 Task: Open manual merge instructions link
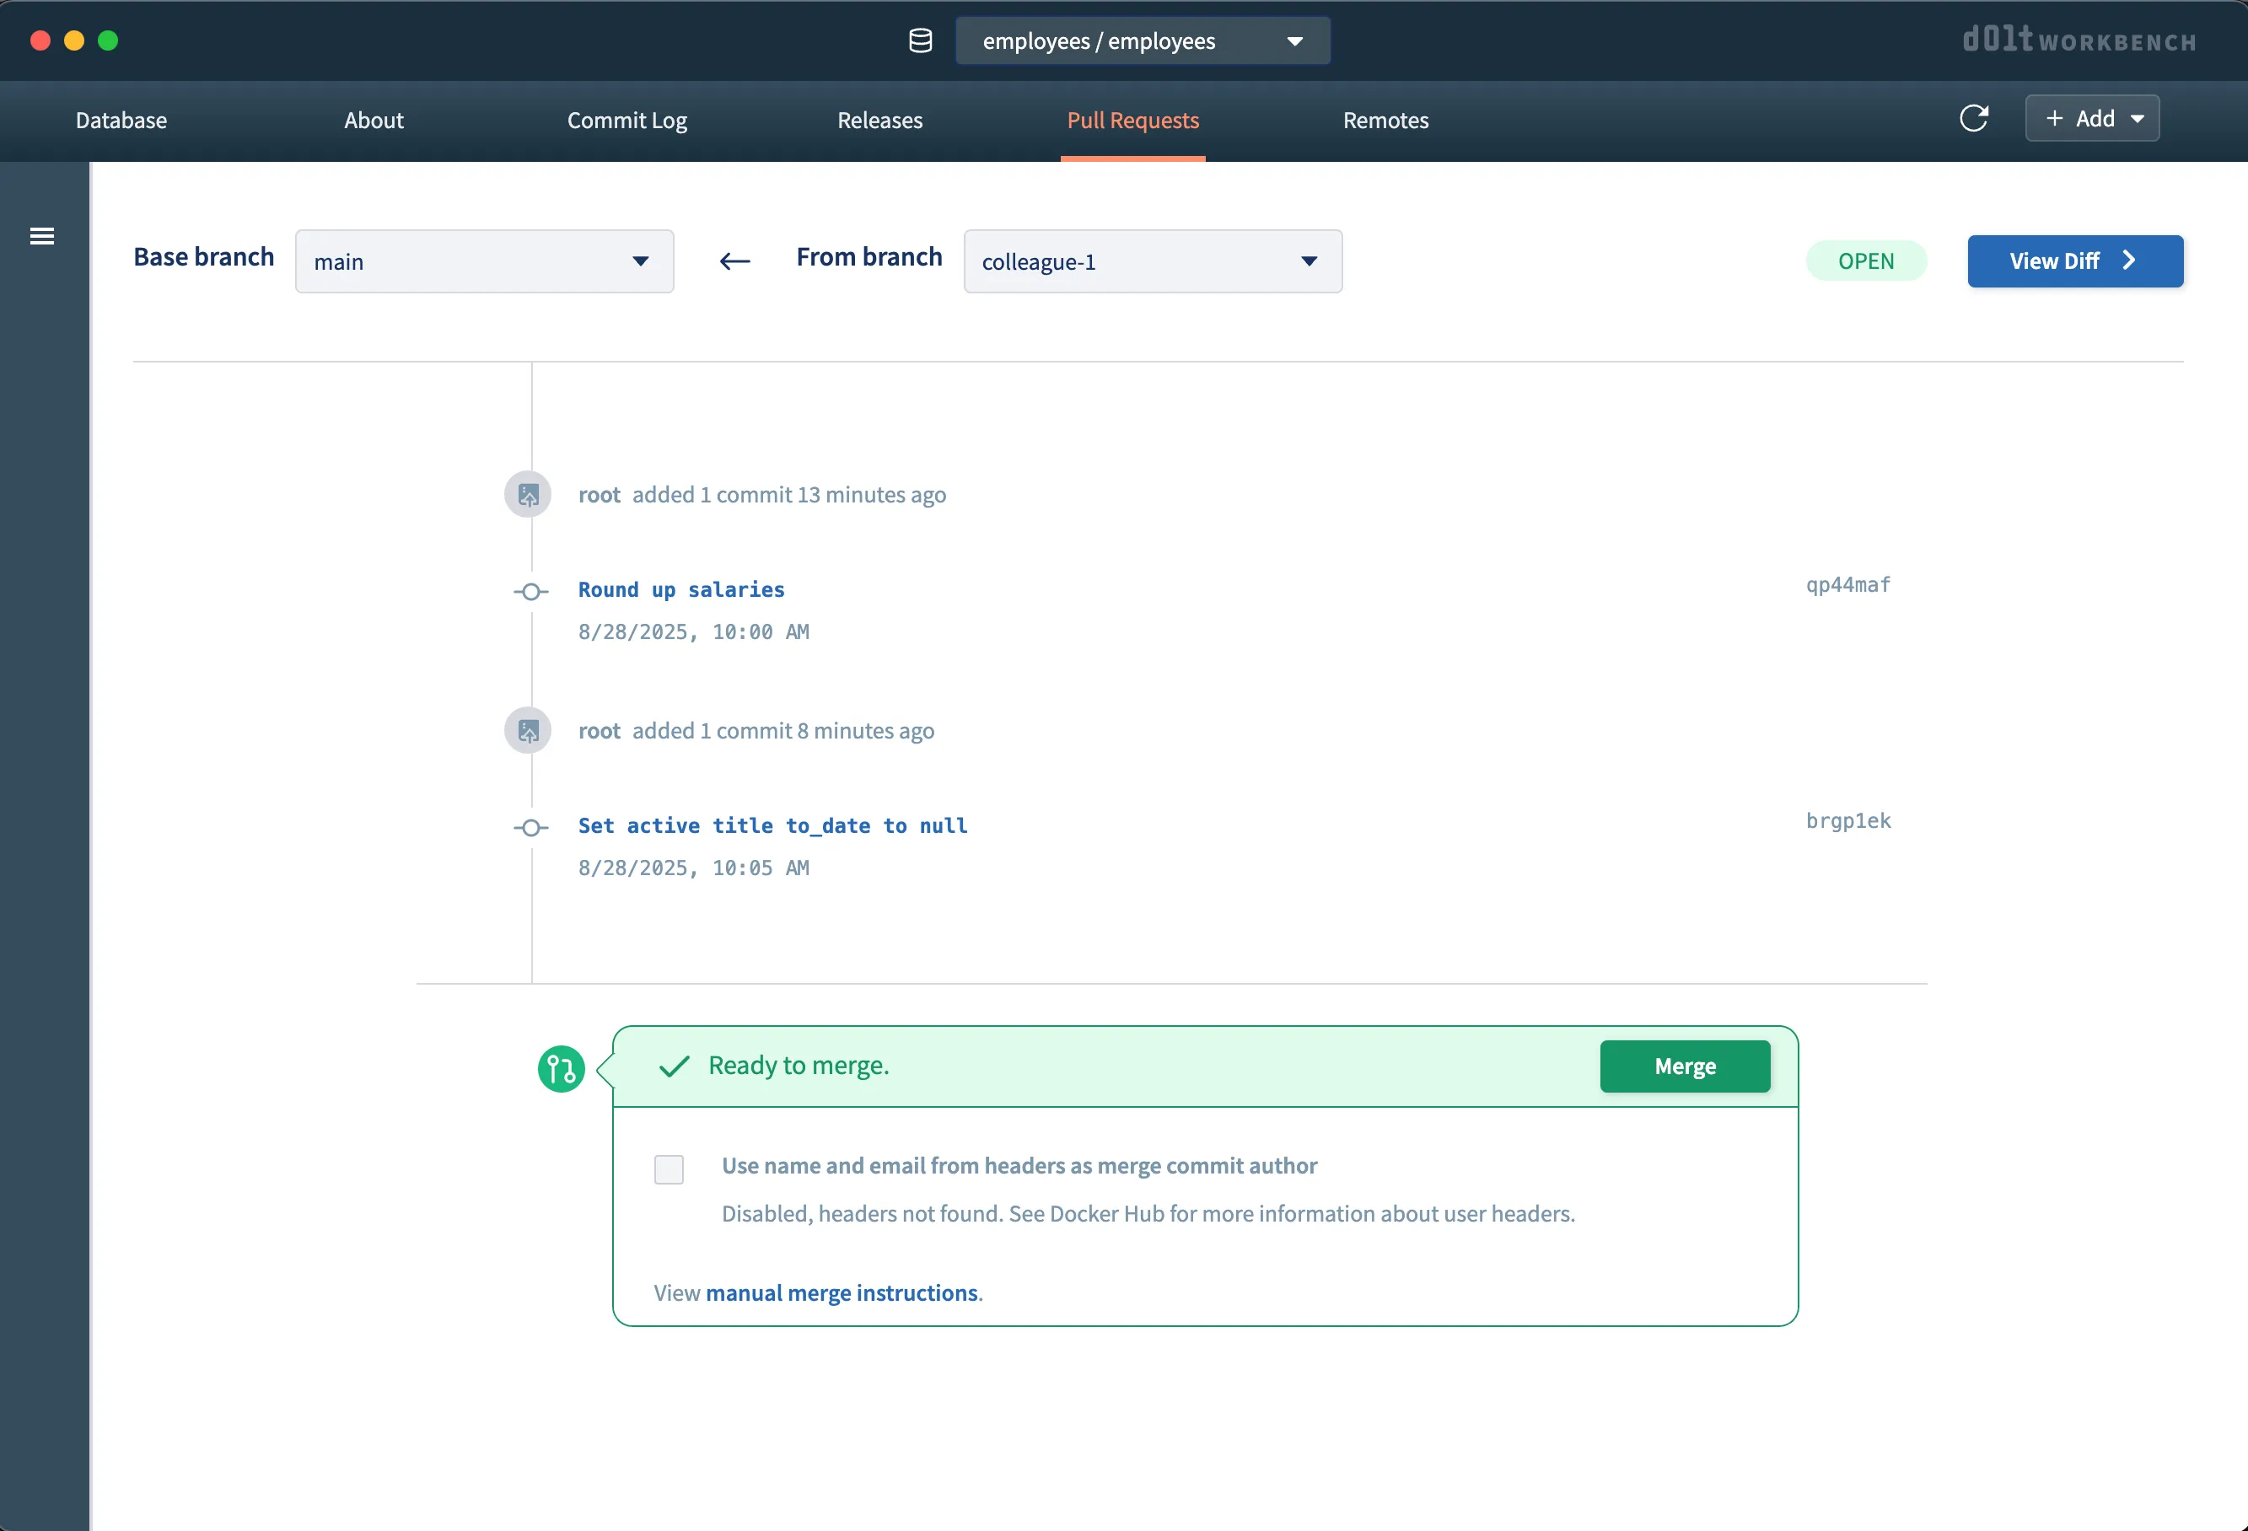tap(842, 1292)
